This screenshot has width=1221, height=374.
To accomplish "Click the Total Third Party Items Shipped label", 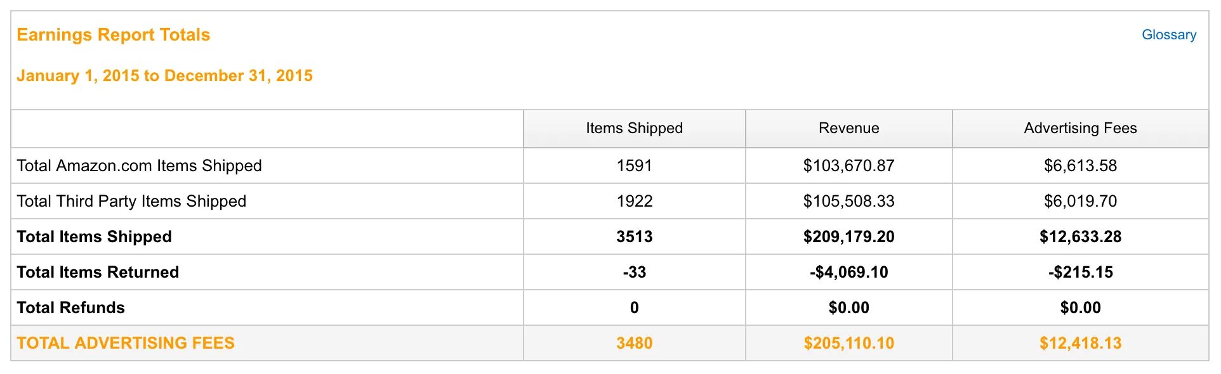I will [131, 202].
